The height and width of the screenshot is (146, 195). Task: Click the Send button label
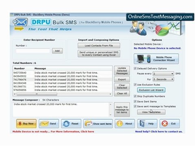tap(53, 124)
